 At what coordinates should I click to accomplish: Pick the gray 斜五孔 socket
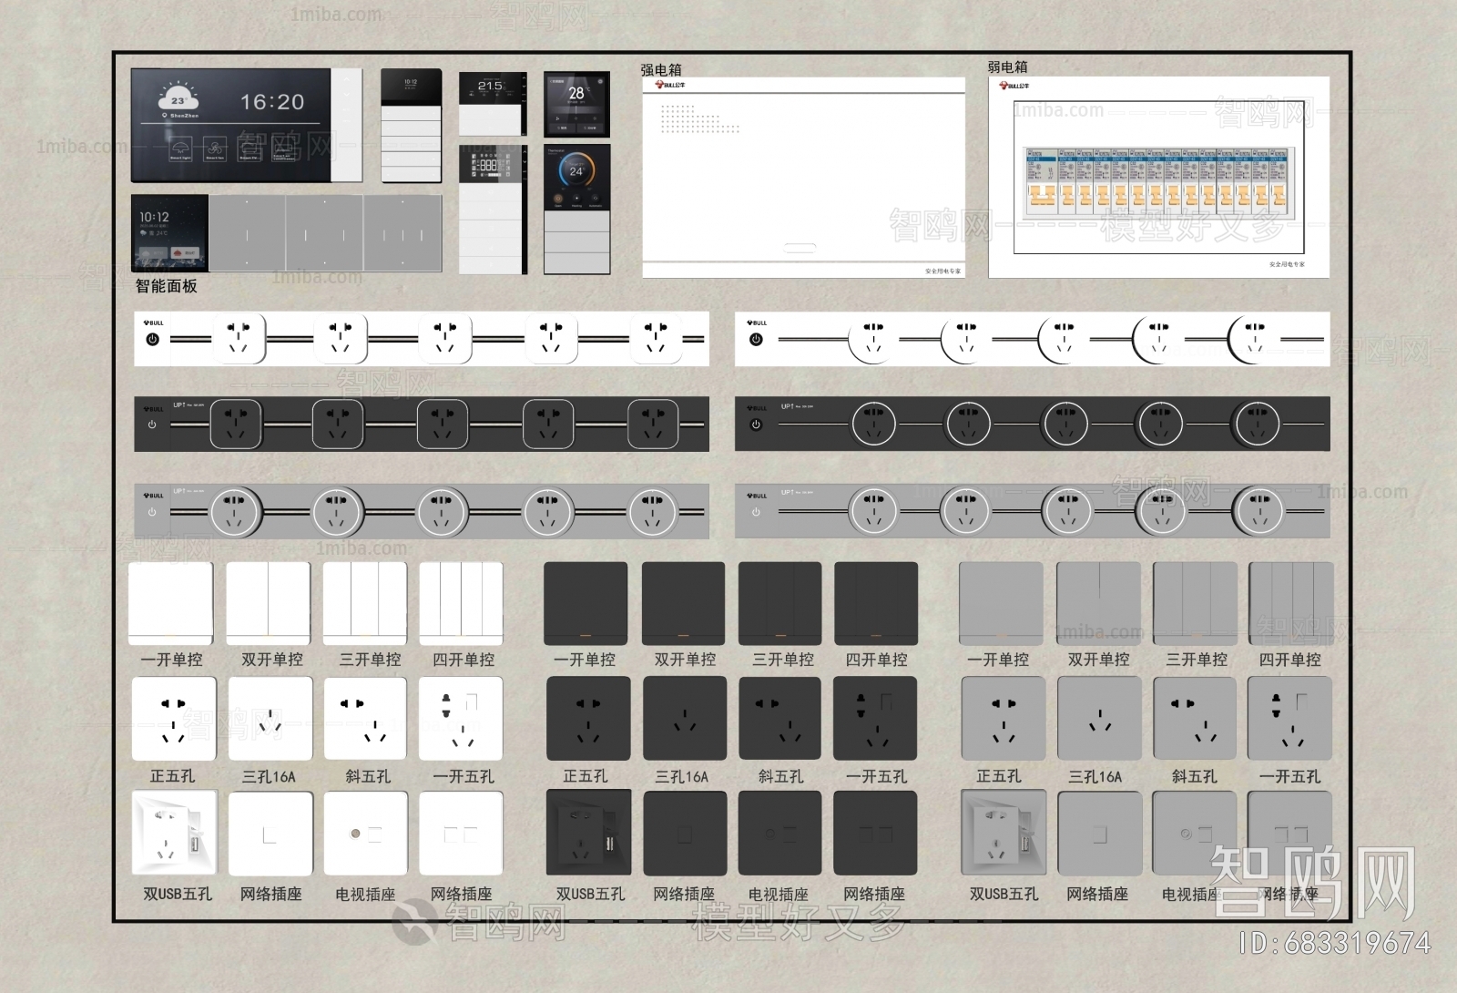coord(1195,719)
